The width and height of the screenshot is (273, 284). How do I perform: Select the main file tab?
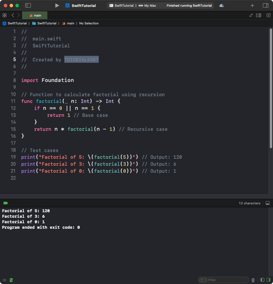point(35,15)
